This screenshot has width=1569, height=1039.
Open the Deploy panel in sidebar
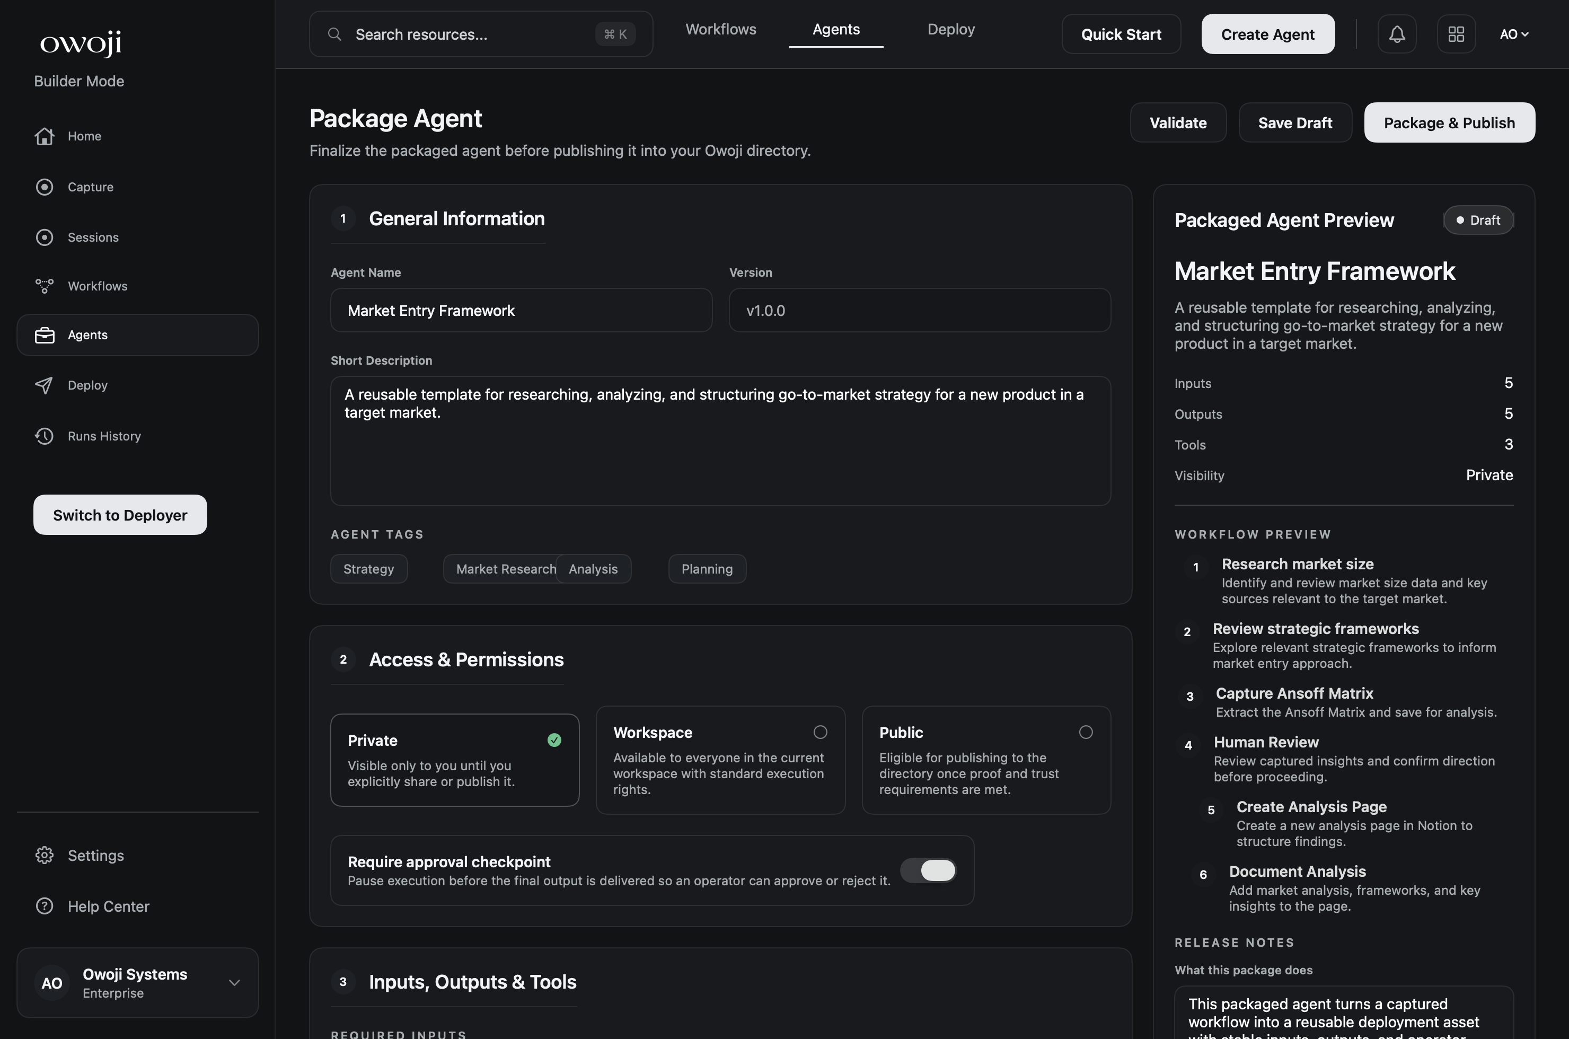pyautogui.click(x=87, y=385)
